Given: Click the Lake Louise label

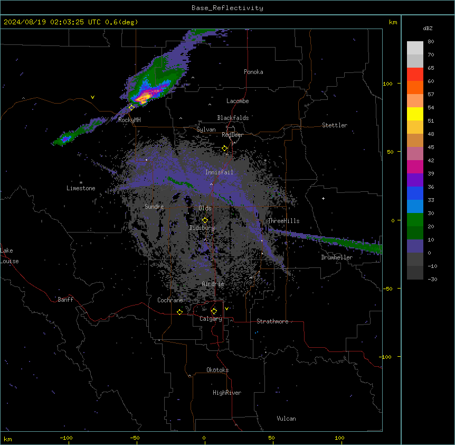Looking at the screenshot, I should [x=10, y=256].
